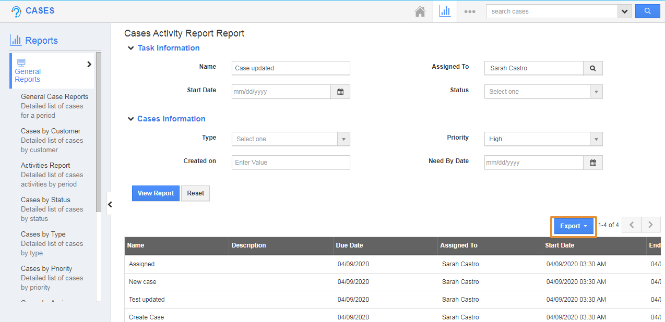Sort by the Due Date column header
Image resolution: width=665 pixels, height=322 pixels.
pyautogui.click(x=385, y=245)
